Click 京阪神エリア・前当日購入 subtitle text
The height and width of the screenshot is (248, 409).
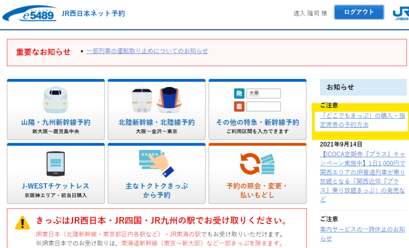coord(56,195)
